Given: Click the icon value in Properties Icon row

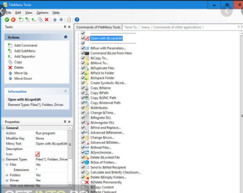Looking at the screenshot, I should pos(38,154).
